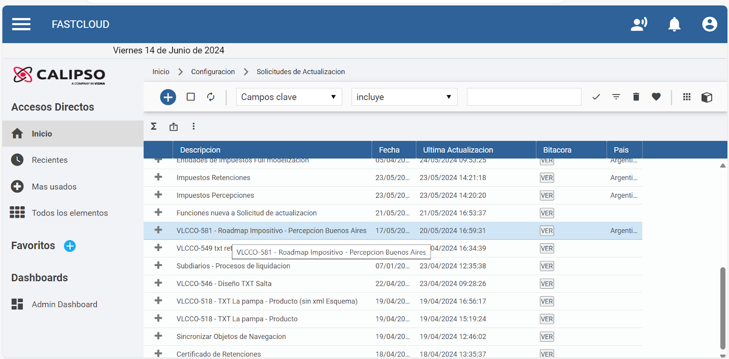The image size is (729, 359).
Task: Click the scrollbar up arrow
Action: tap(723, 166)
